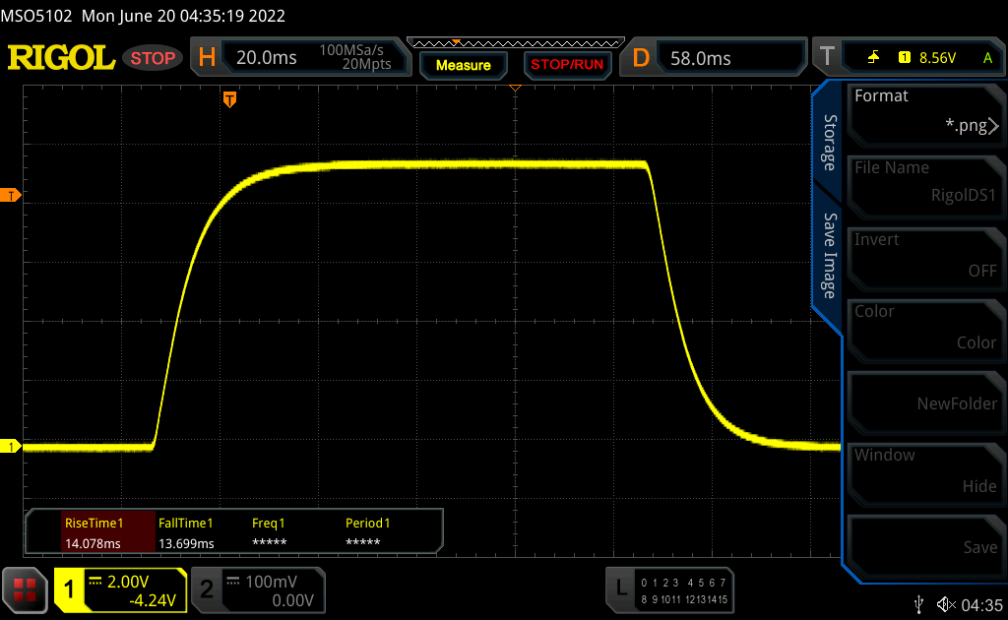1008x620 pixels.
Task: Open trigger settings via T icon
Action: coord(827,58)
